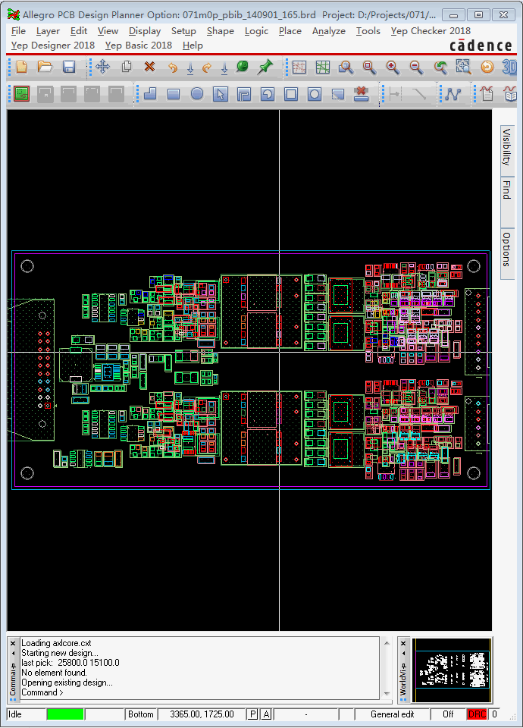Screen dimensions: 523x728
Task: Click the green board layout icon
Action: pyautogui.click(x=21, y=94)
